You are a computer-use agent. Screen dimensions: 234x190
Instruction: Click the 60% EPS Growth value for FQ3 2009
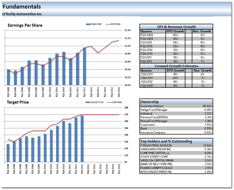[175, 35]
